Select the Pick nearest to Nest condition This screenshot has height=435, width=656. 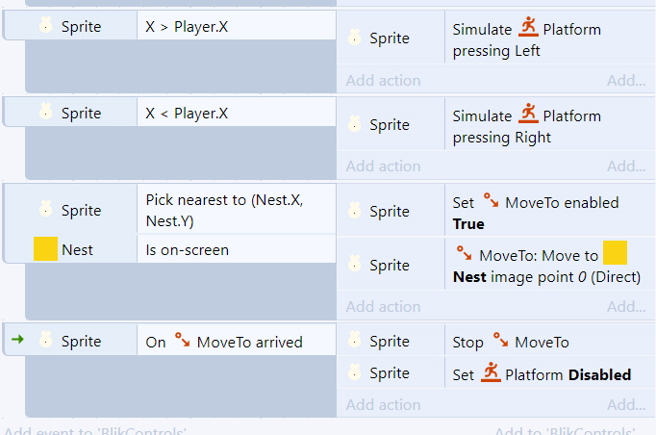237,210
